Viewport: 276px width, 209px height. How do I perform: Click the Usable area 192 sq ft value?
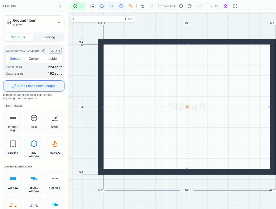coord(55,73)
